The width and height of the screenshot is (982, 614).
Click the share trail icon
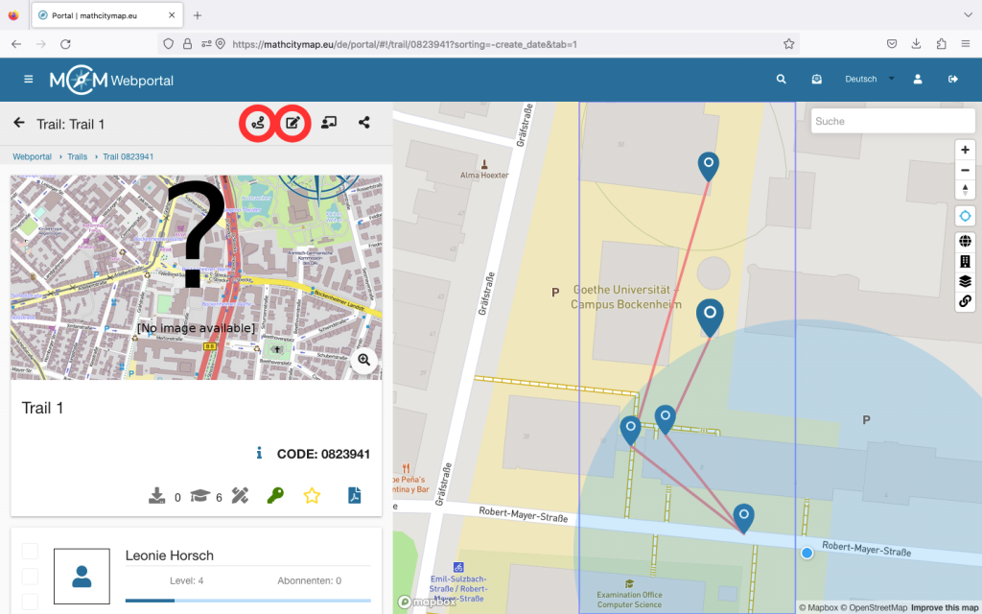364,123
